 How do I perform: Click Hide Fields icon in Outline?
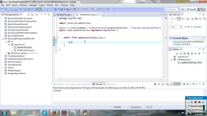point(188,53)
